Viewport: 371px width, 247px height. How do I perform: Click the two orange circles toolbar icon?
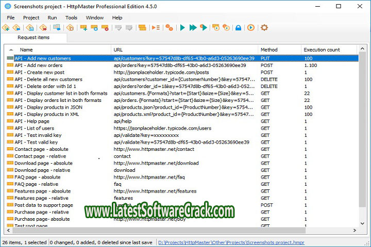pos(169,28)
